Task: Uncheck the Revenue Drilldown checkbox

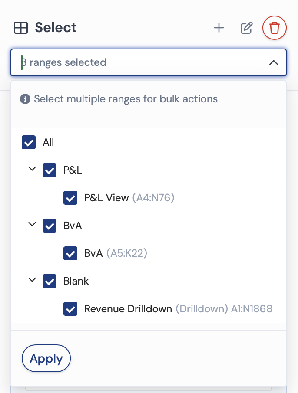Action: pyautogui.click(x=70, y=309)
